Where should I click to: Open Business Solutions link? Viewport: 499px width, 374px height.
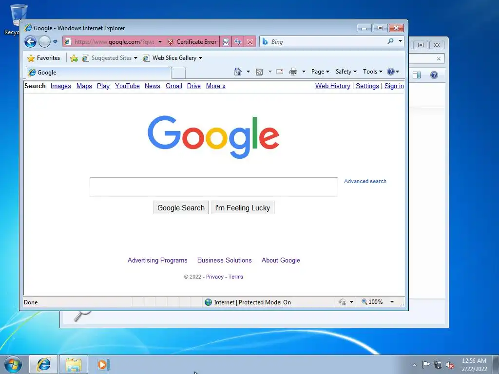point(224,260)
